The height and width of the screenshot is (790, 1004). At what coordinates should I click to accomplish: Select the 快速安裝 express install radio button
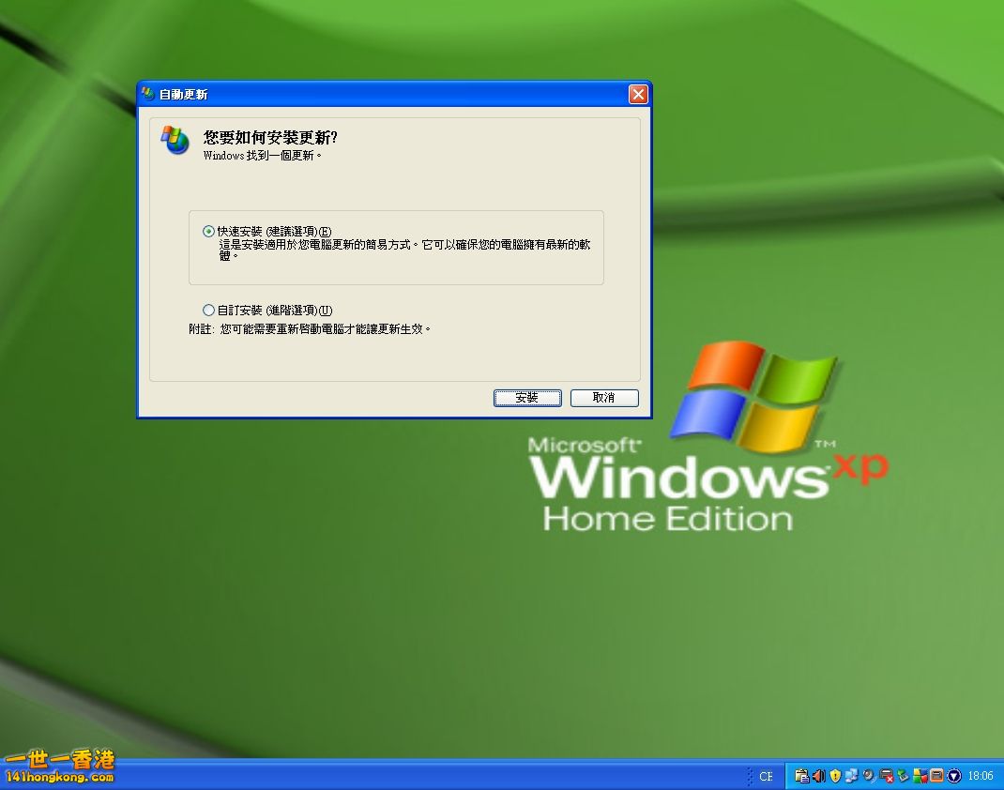tap(208, 231)
